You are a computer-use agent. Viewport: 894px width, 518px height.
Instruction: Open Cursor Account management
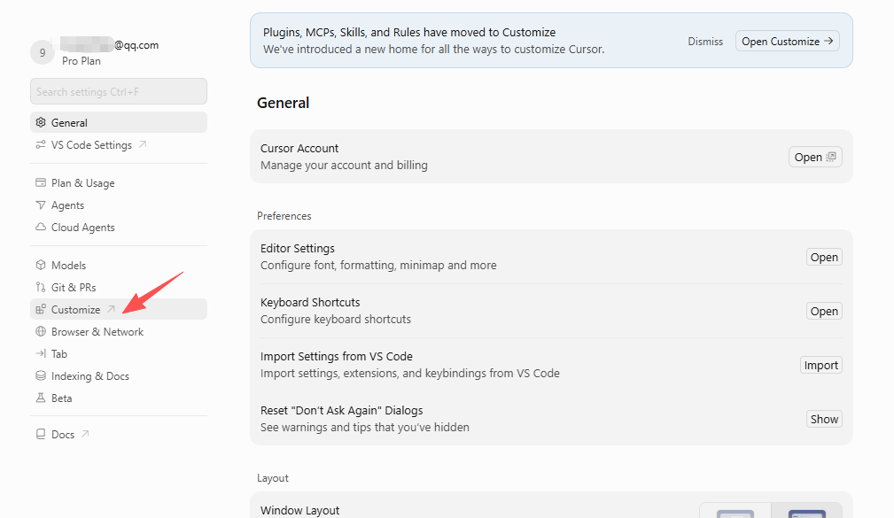tap(815, 157)
